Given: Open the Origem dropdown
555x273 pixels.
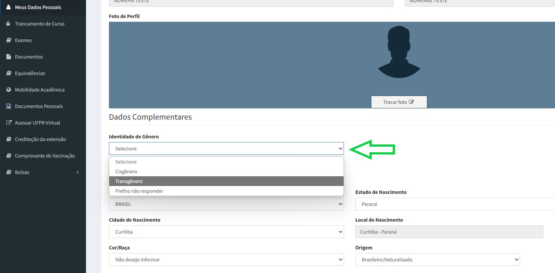Looking at the screenshot, I should pos(437,259).
